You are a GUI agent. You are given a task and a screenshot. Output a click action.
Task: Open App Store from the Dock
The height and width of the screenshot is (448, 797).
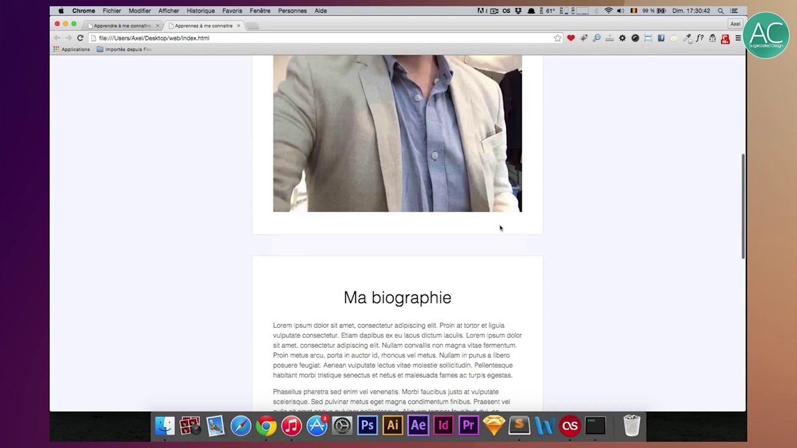click(317, 426)
